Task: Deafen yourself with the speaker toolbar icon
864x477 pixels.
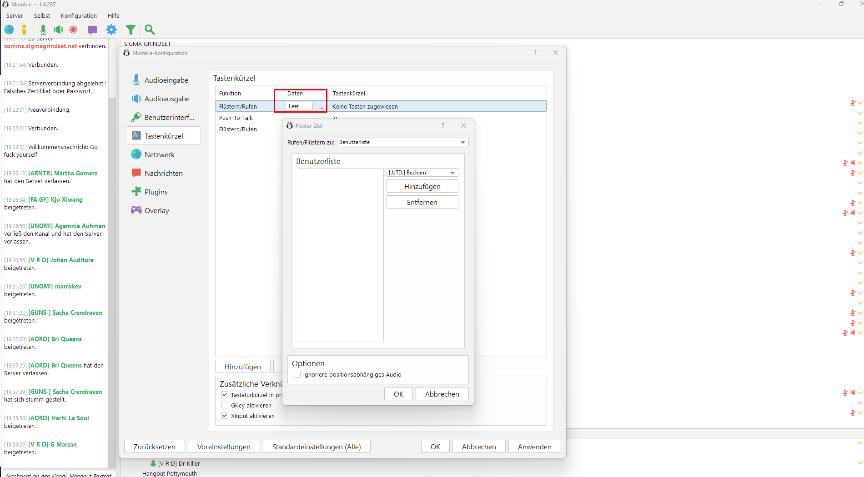Action: (59, 30)
